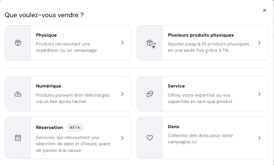The height and width of the screenshot is (165, 274).
Task: Click the arrow on the Numérique card
Action: [x=122, y=94]
